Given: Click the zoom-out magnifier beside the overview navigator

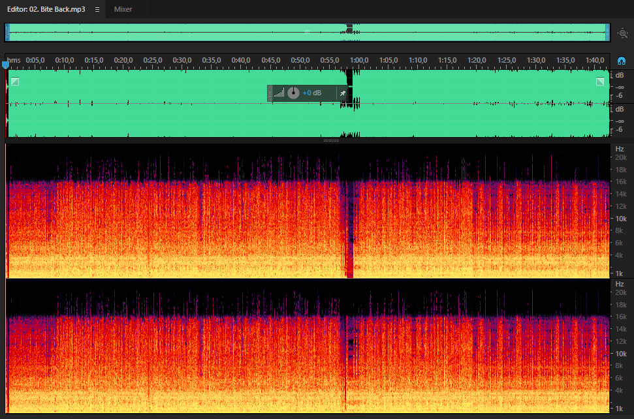Looking at the screenshot, I should (x=623, y=33).
